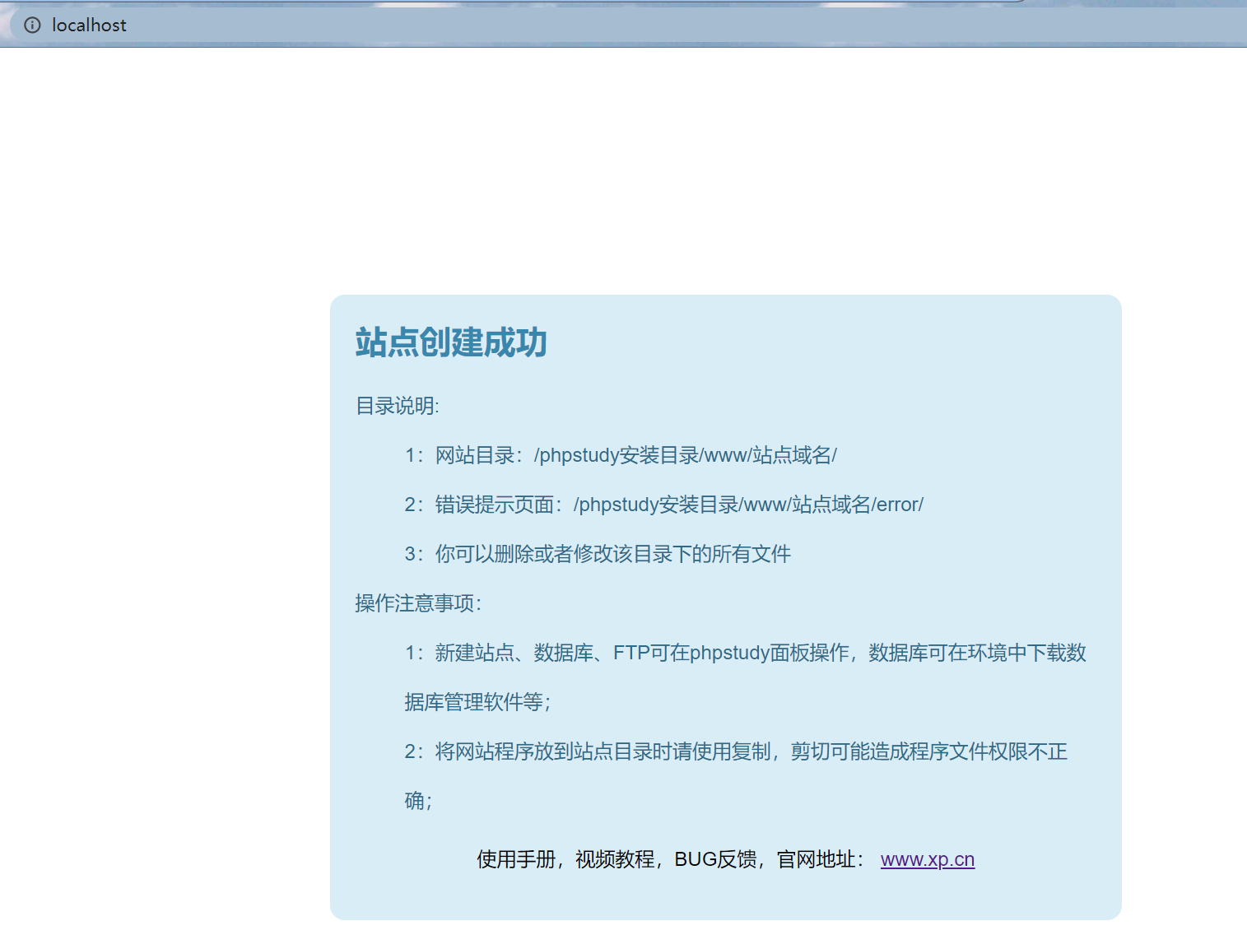Click note 1 about phpstudy panel operations
This screenshot has width=1247, height=949.
pyautogui.click(x=745, y=653)
